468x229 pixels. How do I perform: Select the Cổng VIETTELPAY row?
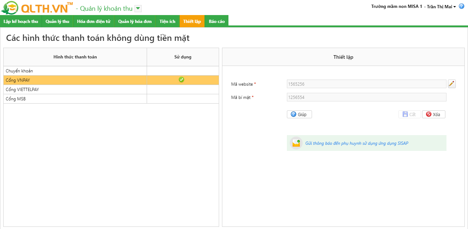[x=111, y=90]
